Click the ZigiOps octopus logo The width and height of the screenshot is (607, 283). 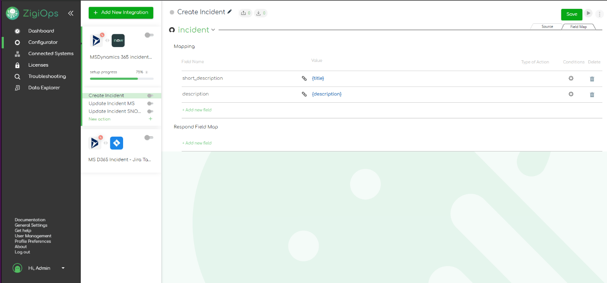pos(12,13)
